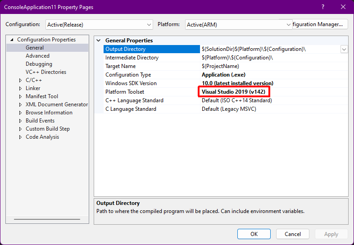354x245 pixels.
Task: Edit the Output Directory value field
Action: [x=270, y=49]
